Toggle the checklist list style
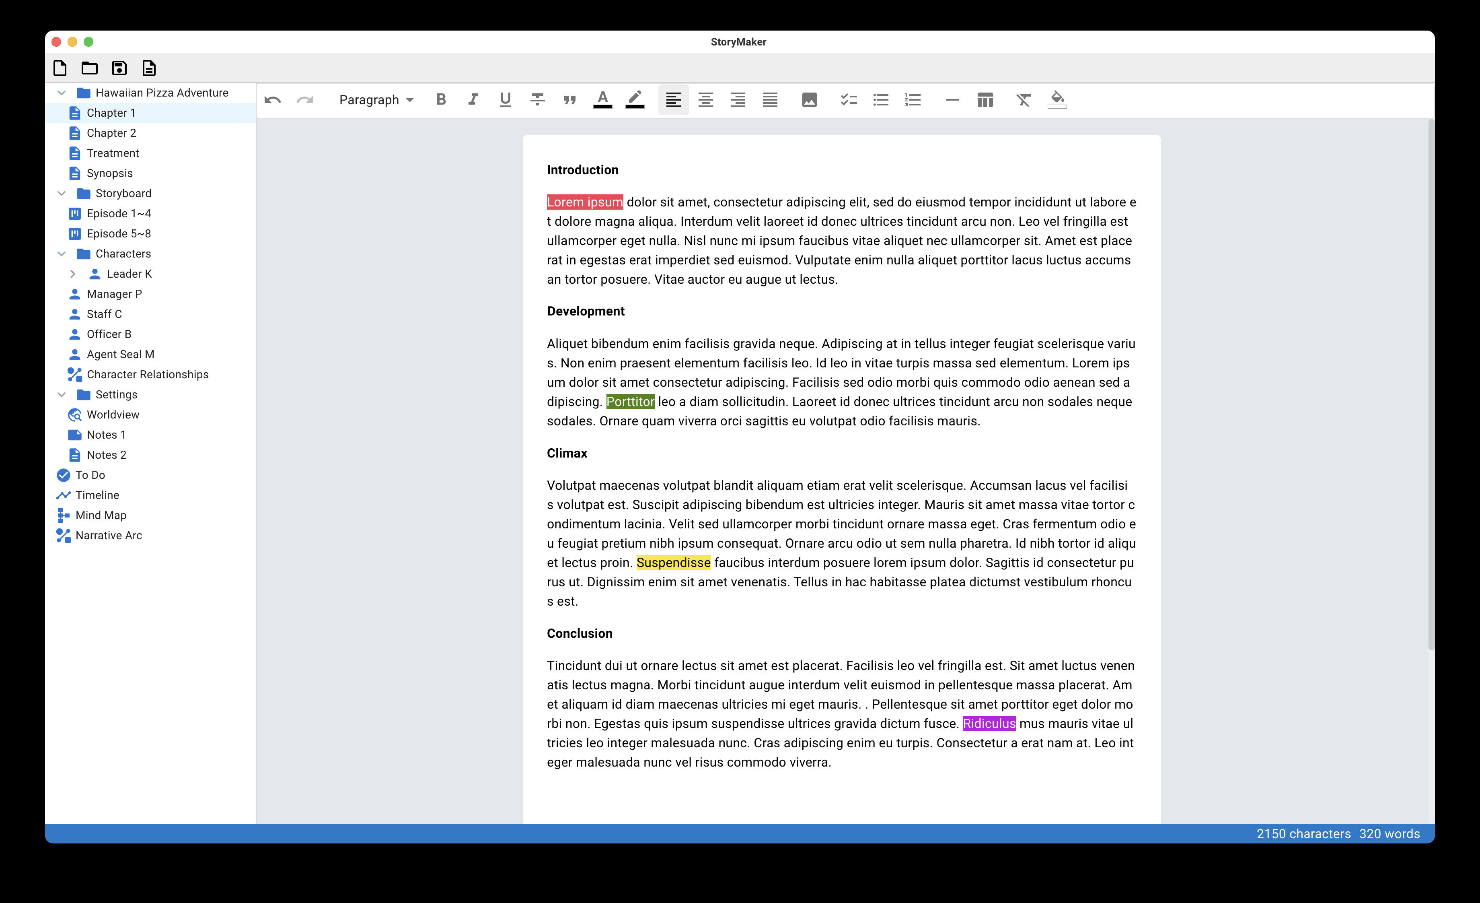The width and height of the screenshot is (1480, 903). (x=849, y=100)
